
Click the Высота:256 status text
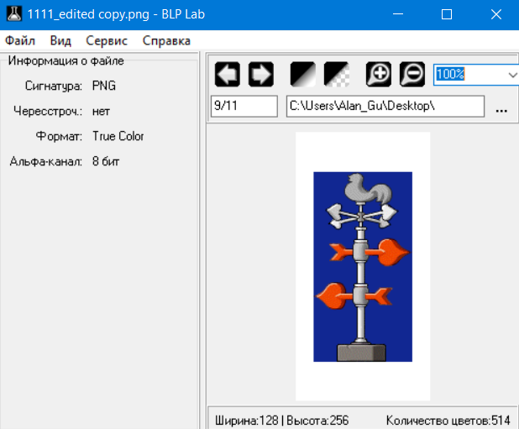point(317,421)
